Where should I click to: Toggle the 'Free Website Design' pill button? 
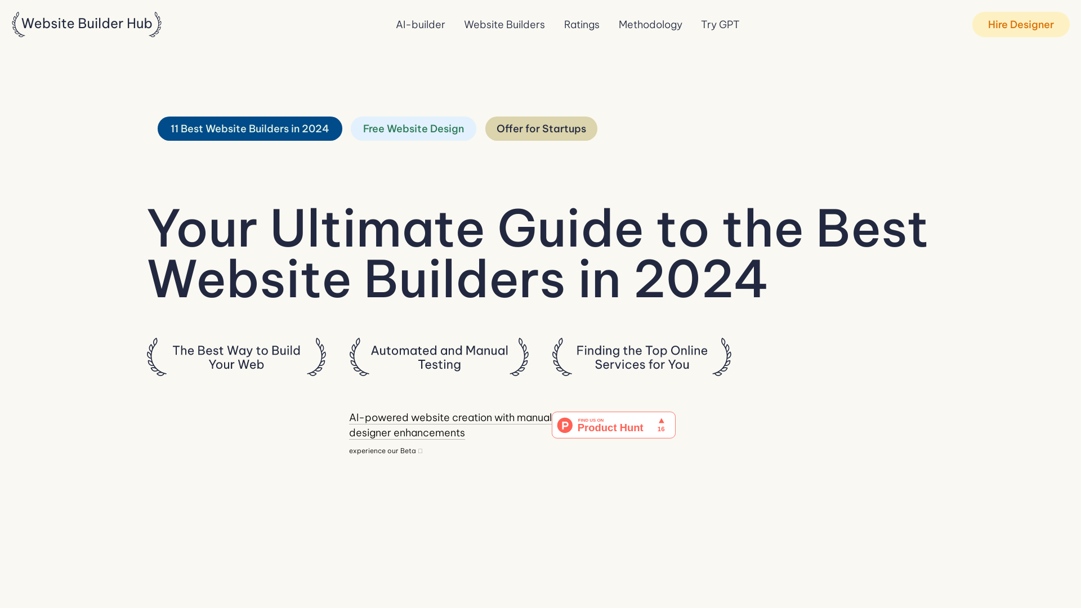tap(414, 128)
